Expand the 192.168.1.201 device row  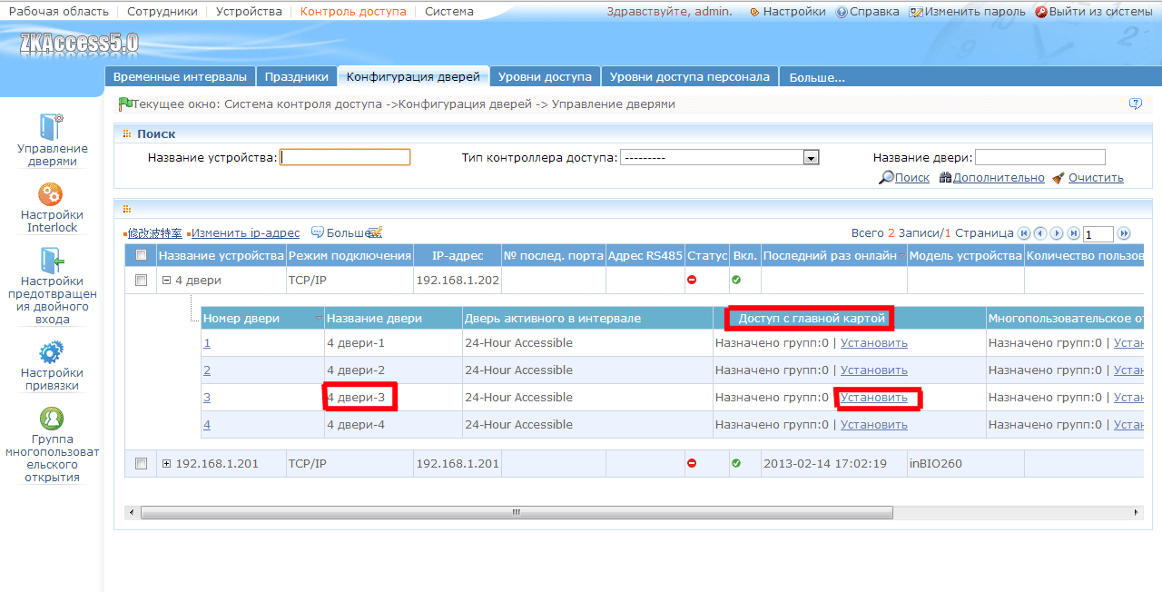(166, 464)
